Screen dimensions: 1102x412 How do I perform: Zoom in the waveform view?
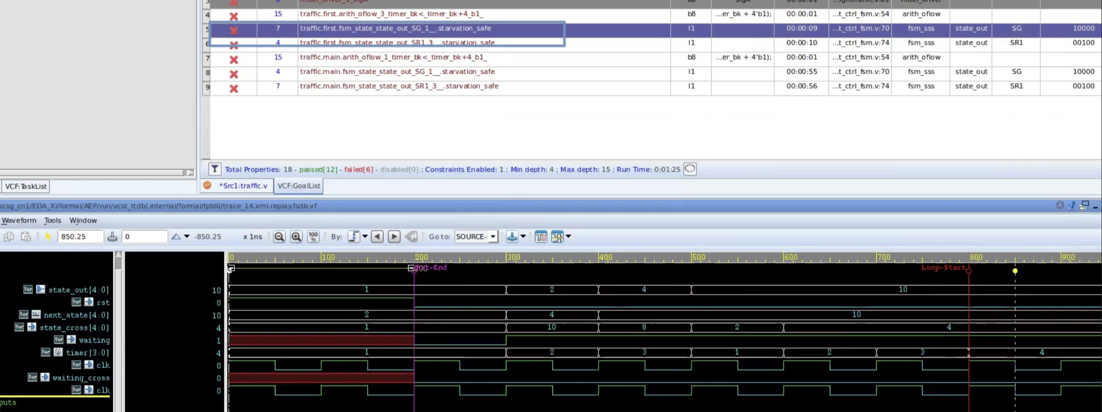[296, 236]
